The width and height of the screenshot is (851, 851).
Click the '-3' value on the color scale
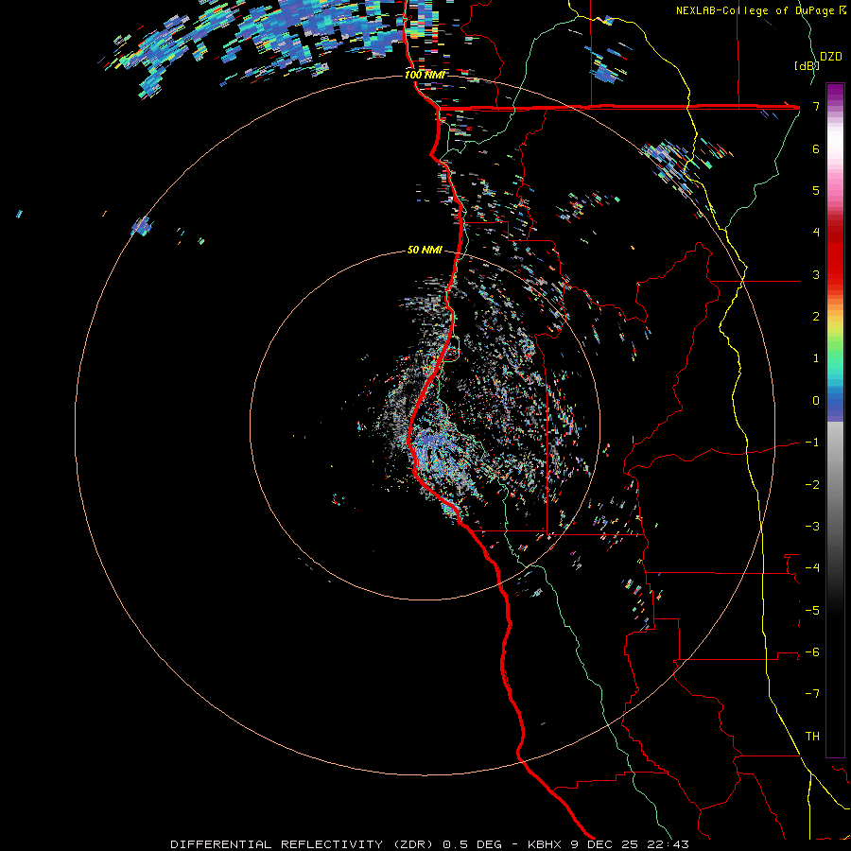[812, 527]
